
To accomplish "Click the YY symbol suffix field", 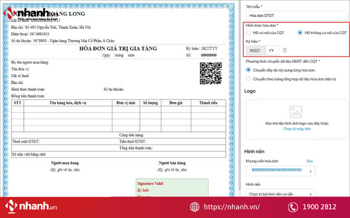I will tap(272, 51).
